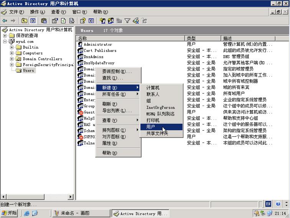Click the myad.com domain icon in tree
This screenshot has height=218, width=290.
click(x=12, y=41)
